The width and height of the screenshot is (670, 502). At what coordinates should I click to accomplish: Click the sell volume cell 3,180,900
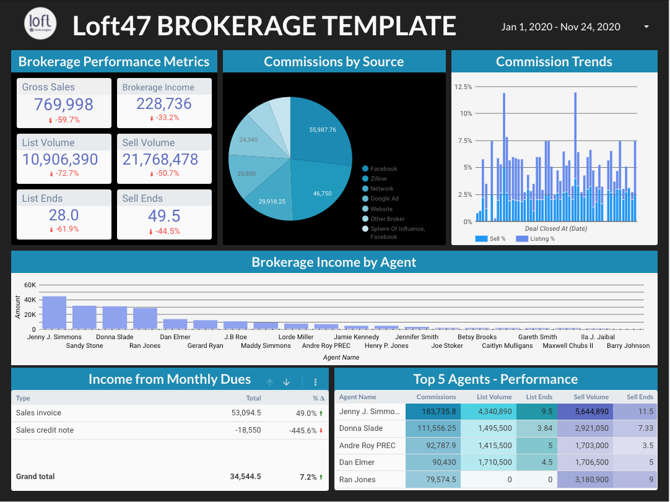coord(585,479)
